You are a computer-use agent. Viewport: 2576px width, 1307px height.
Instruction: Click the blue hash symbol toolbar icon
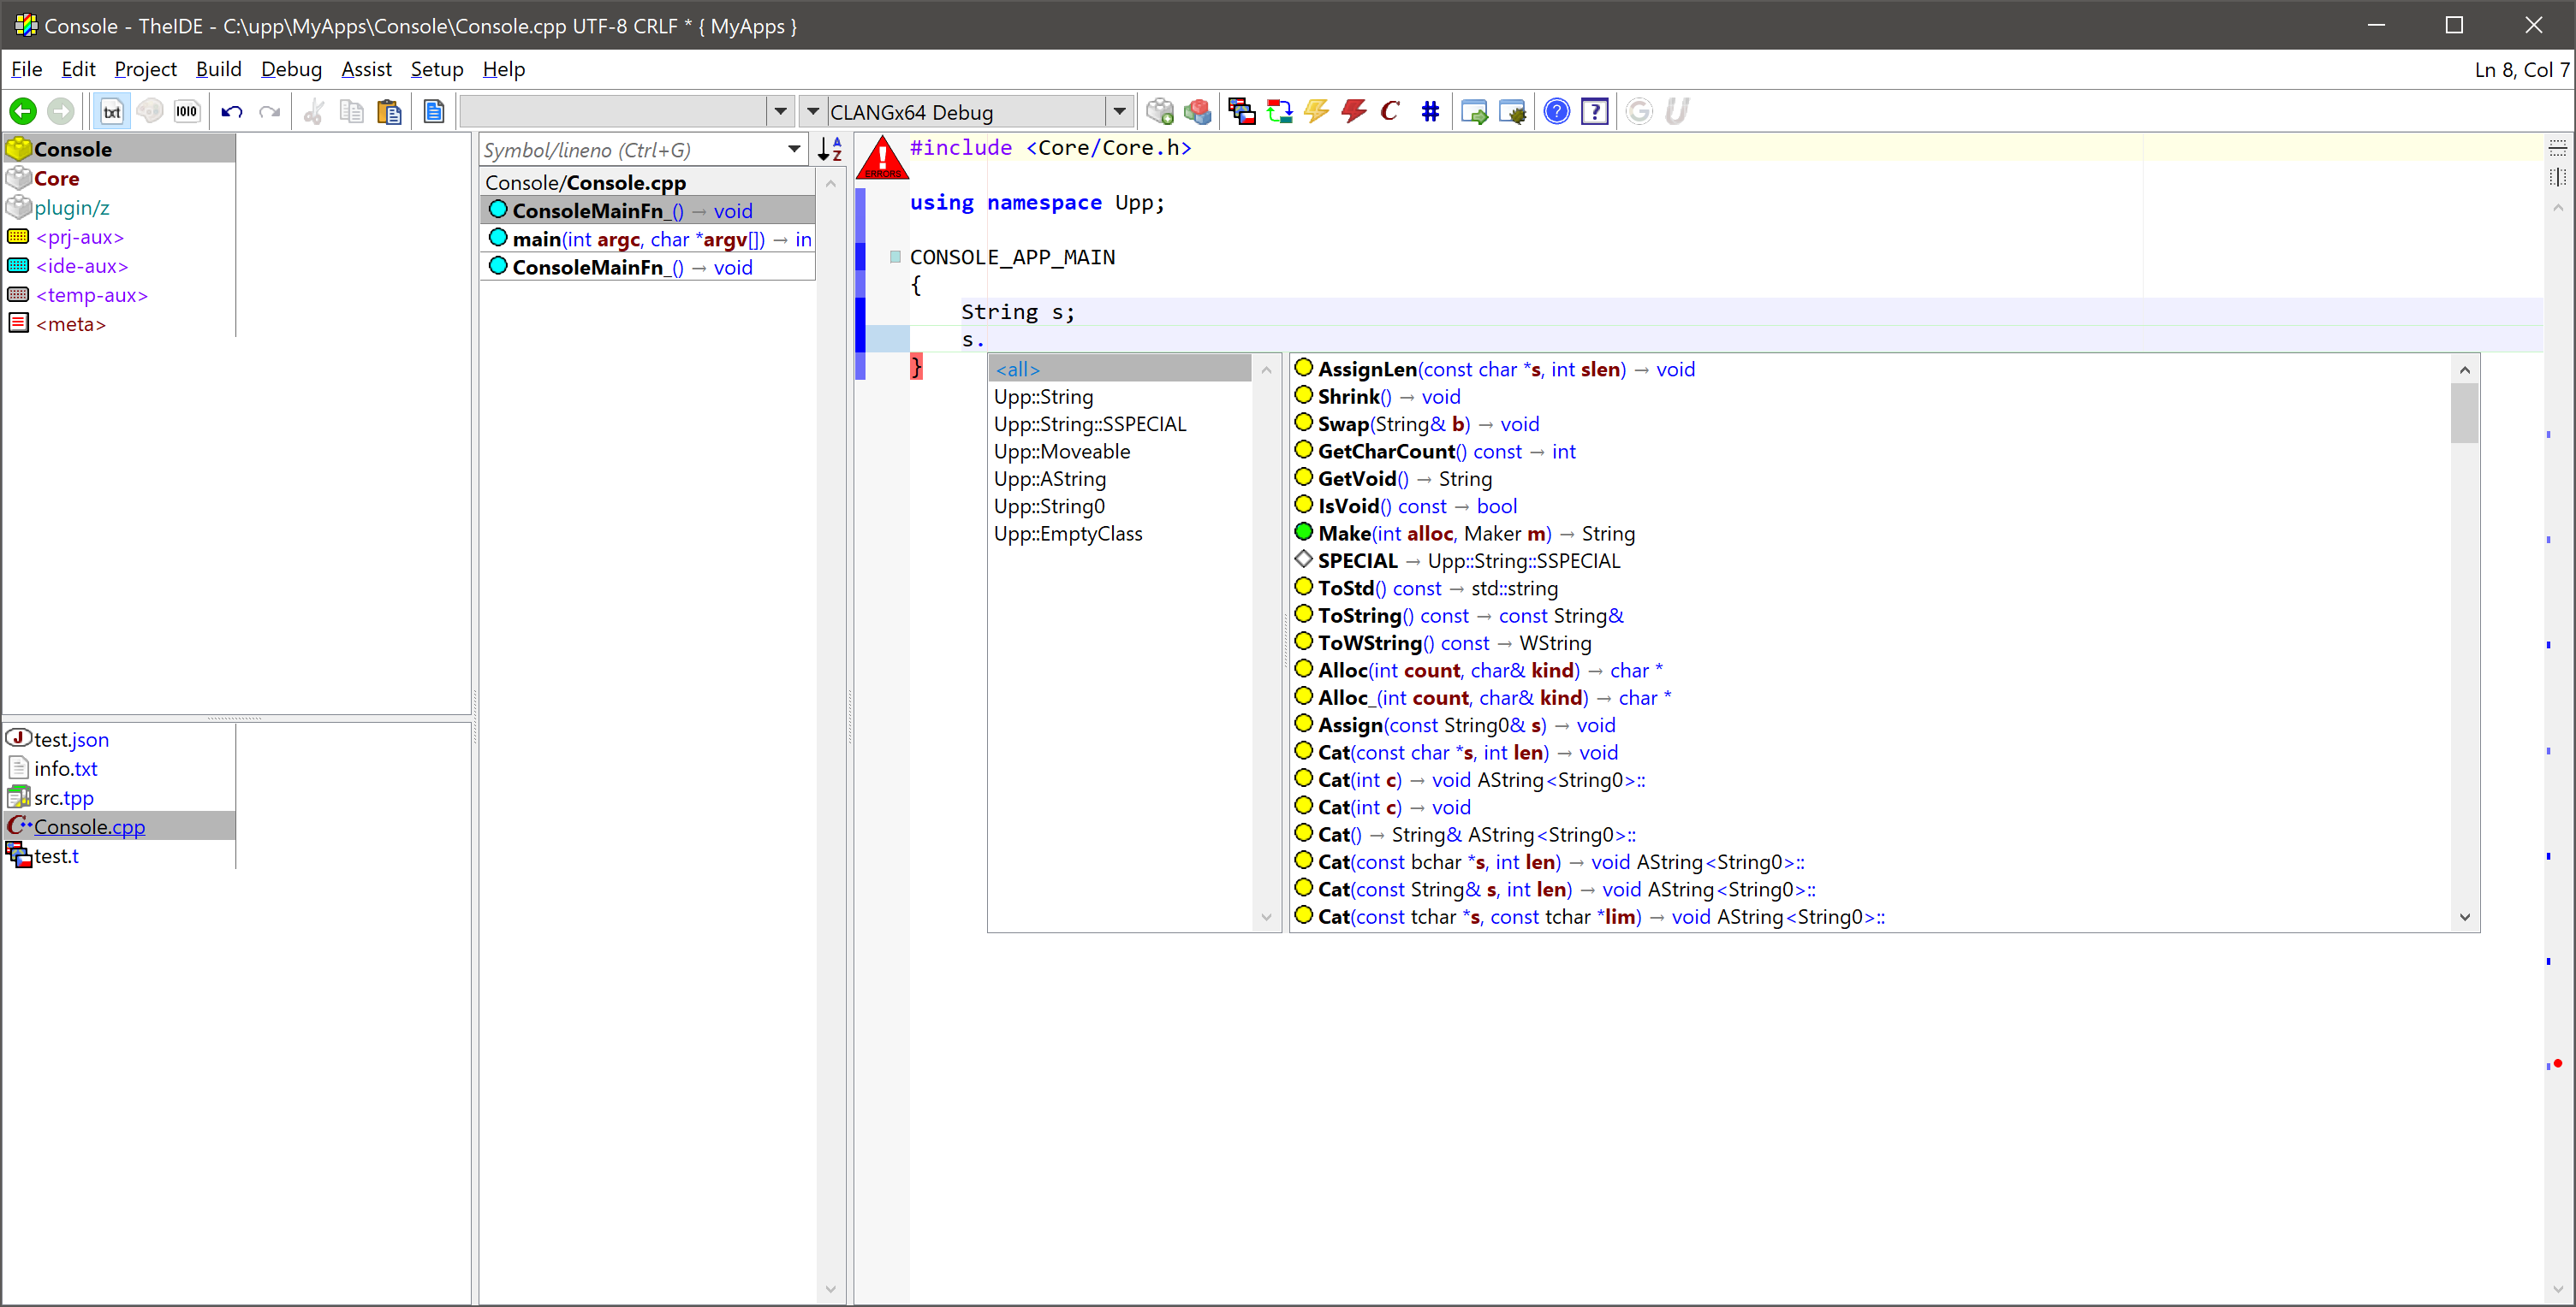[x=1430, y=112]
